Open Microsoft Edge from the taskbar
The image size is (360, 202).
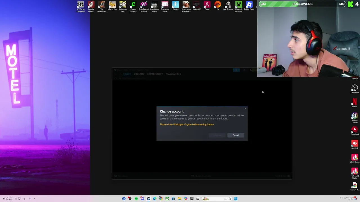point(155,199)
